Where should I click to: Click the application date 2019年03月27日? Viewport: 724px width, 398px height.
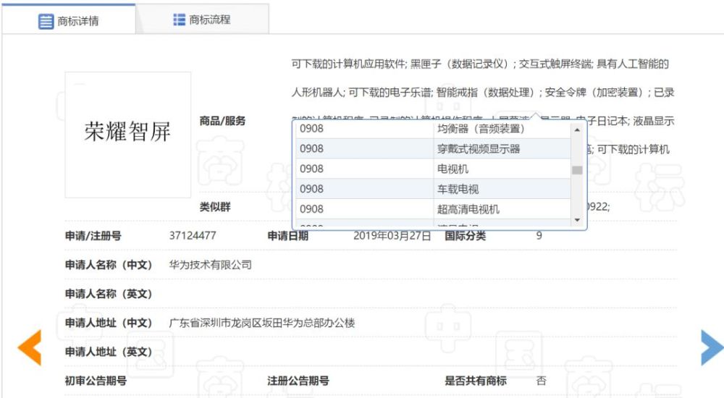(392, 236)
